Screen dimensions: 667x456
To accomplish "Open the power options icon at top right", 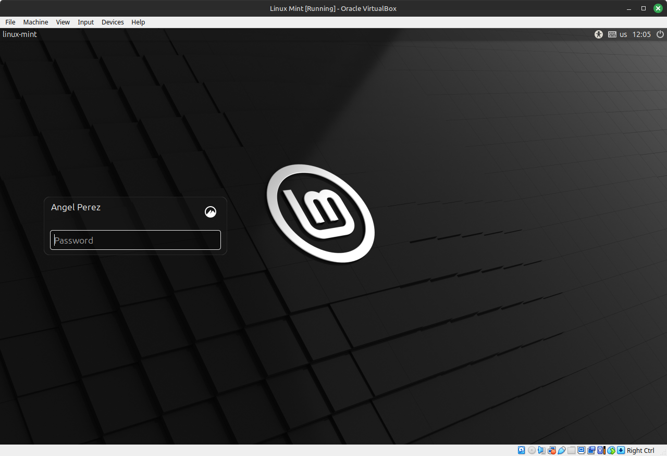I will (660, 34).
